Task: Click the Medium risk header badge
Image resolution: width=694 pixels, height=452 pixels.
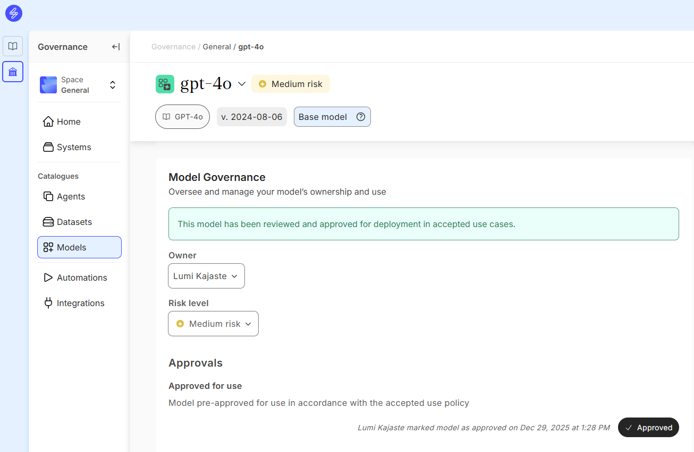Action: pos(291,84)
